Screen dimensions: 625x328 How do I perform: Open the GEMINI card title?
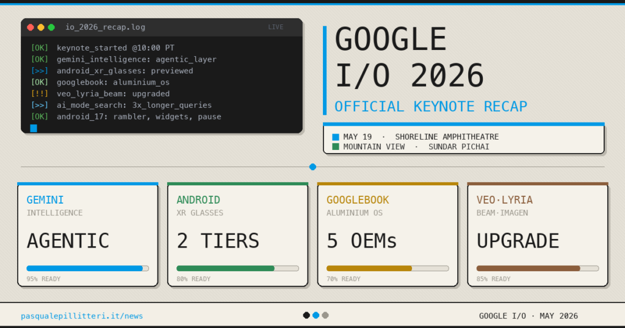click(45, 200)
